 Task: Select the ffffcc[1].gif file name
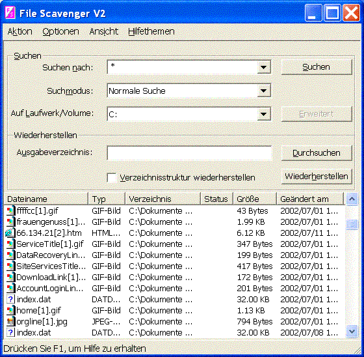38,211
